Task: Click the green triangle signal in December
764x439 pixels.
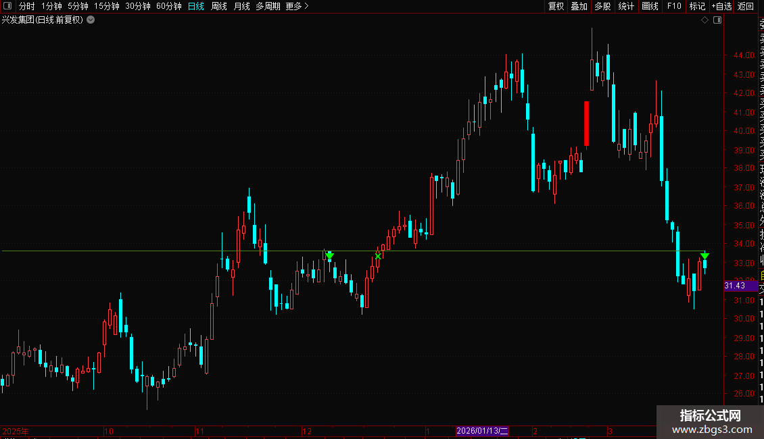Action: tap(329, 255)
